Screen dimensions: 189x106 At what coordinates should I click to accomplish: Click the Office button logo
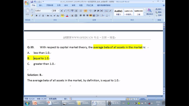(27, 3)
